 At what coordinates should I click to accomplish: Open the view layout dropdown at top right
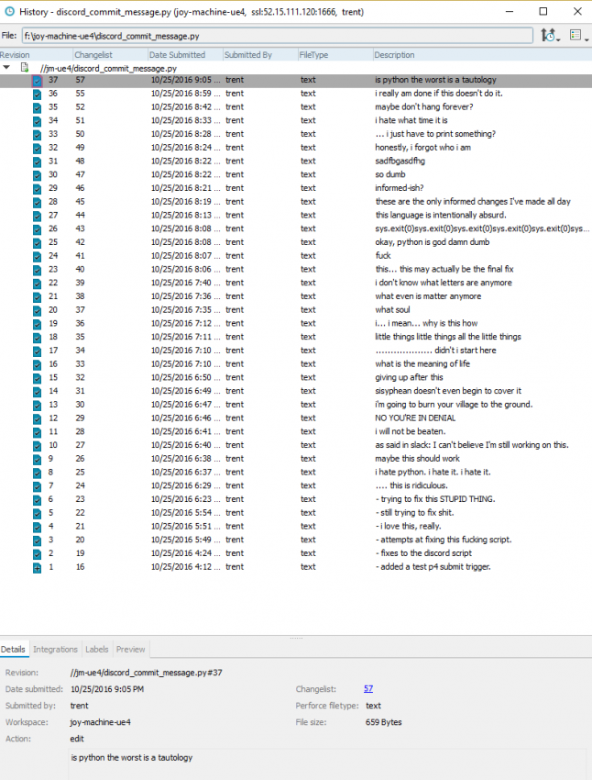pyautogui.click(x=578, y=35)
